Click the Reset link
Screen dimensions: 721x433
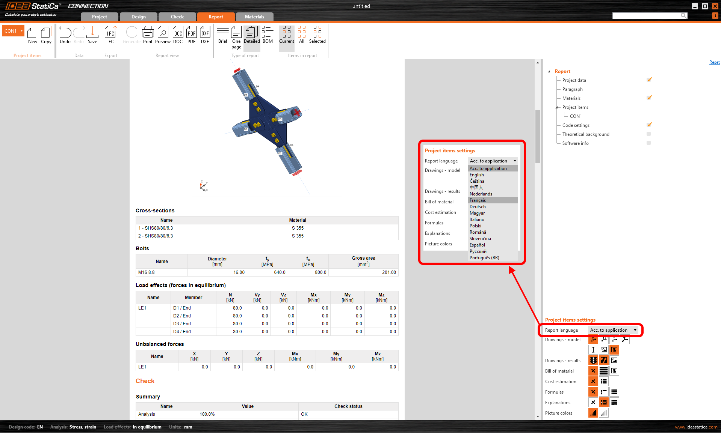pyautogui.click(x=714, y=62)
